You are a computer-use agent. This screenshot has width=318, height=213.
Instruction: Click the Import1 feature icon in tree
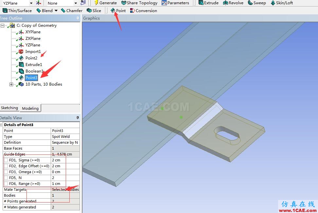[21, 51]
